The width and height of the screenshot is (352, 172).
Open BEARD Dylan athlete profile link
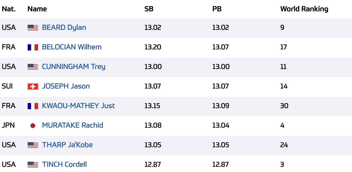coord(64,28)
